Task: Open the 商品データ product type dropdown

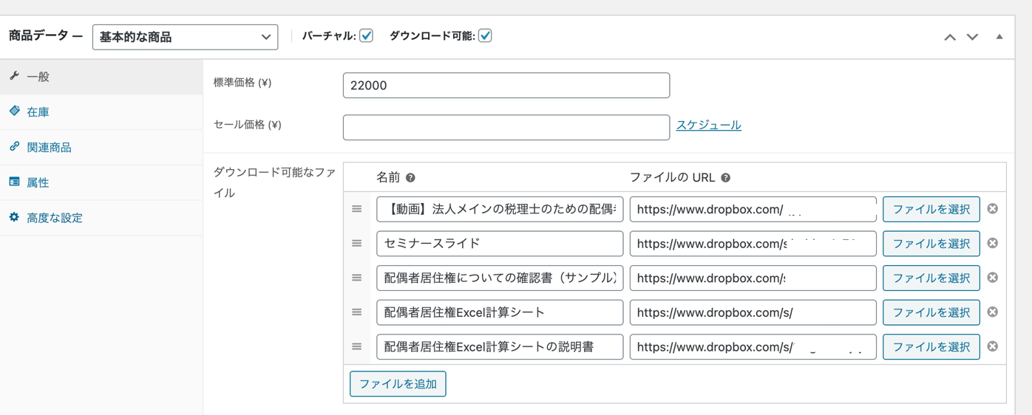Action: pos(185,37)
